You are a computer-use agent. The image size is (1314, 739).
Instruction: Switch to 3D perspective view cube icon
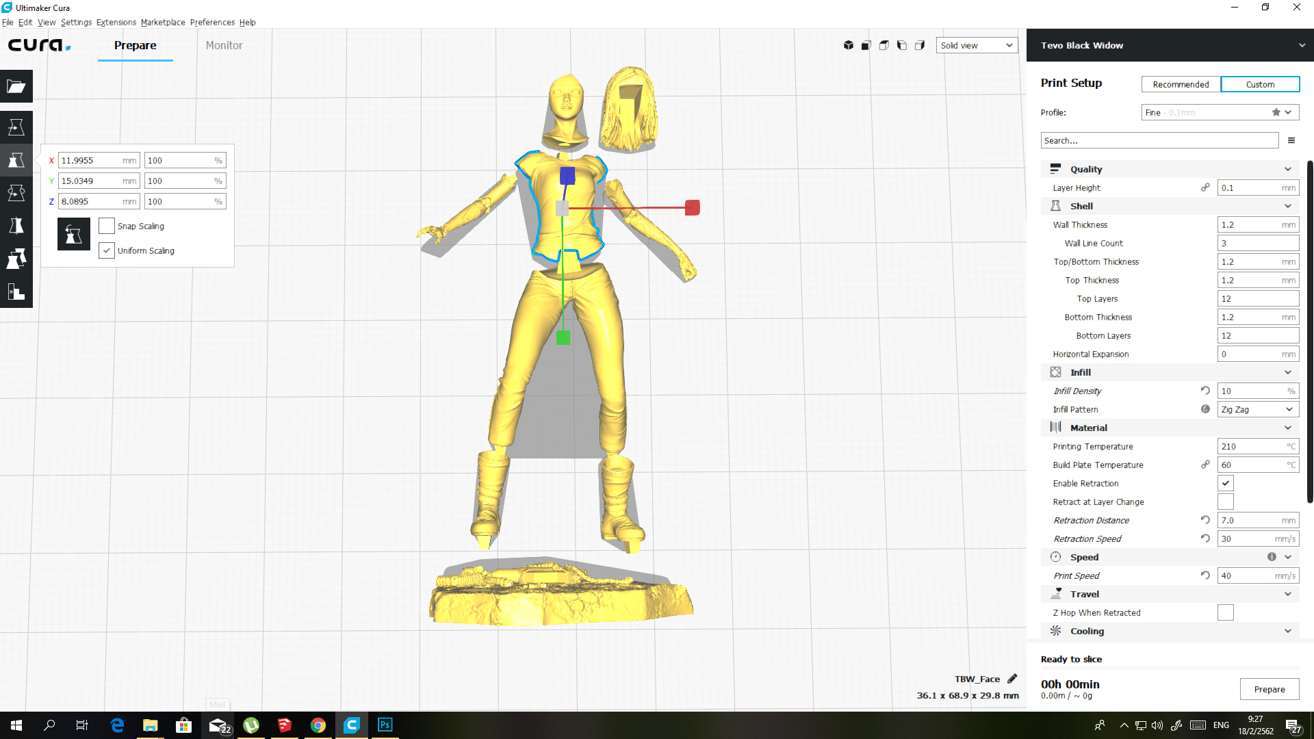(x=849, y=45)
